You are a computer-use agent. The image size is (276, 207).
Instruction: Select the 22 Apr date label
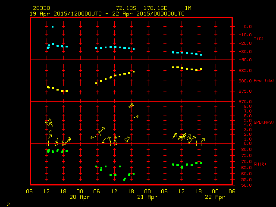(215, 197)
